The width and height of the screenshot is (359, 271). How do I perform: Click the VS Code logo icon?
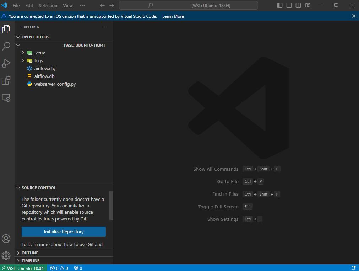coord(4,5)
